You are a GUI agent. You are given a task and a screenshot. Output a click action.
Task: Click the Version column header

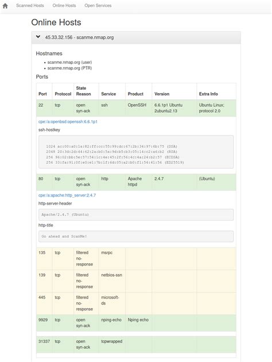[162, 94]
